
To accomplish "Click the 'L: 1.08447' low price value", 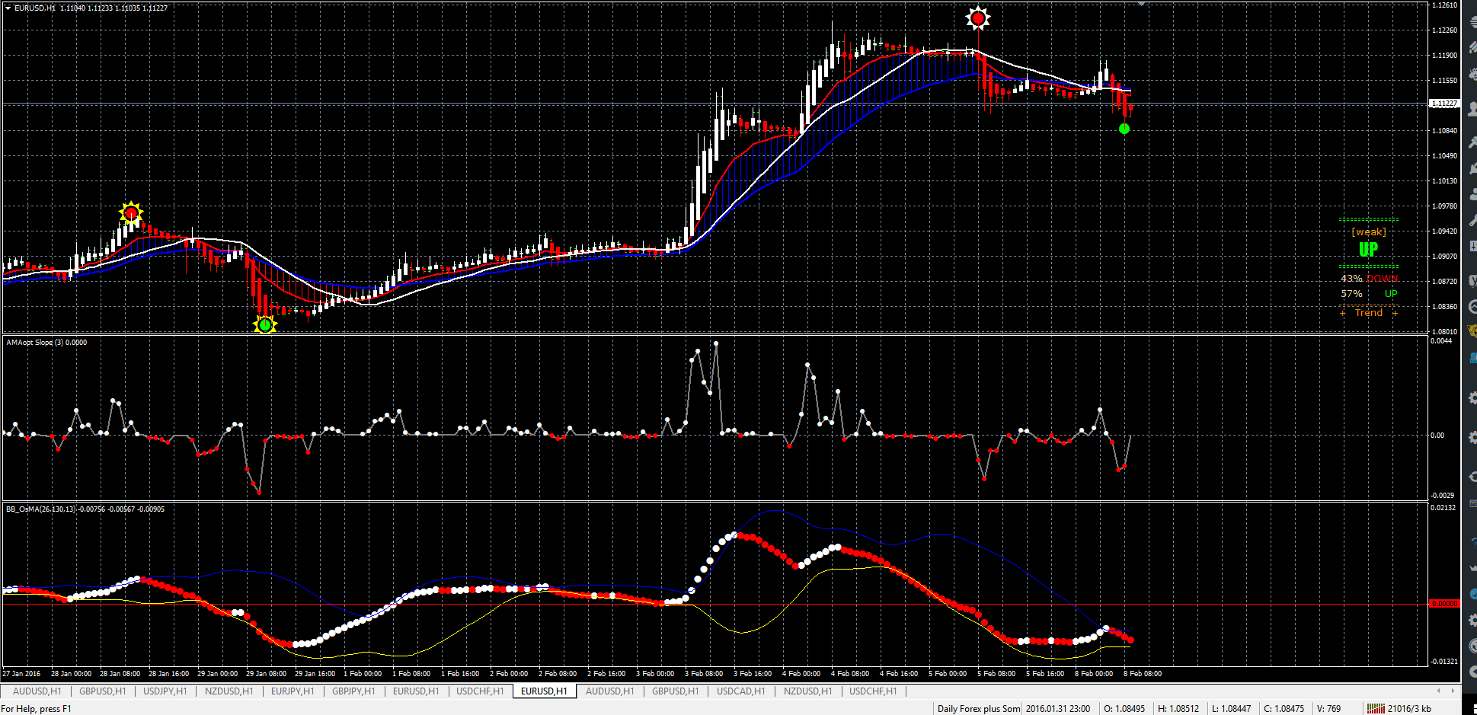I will [x=1231, y=709].
